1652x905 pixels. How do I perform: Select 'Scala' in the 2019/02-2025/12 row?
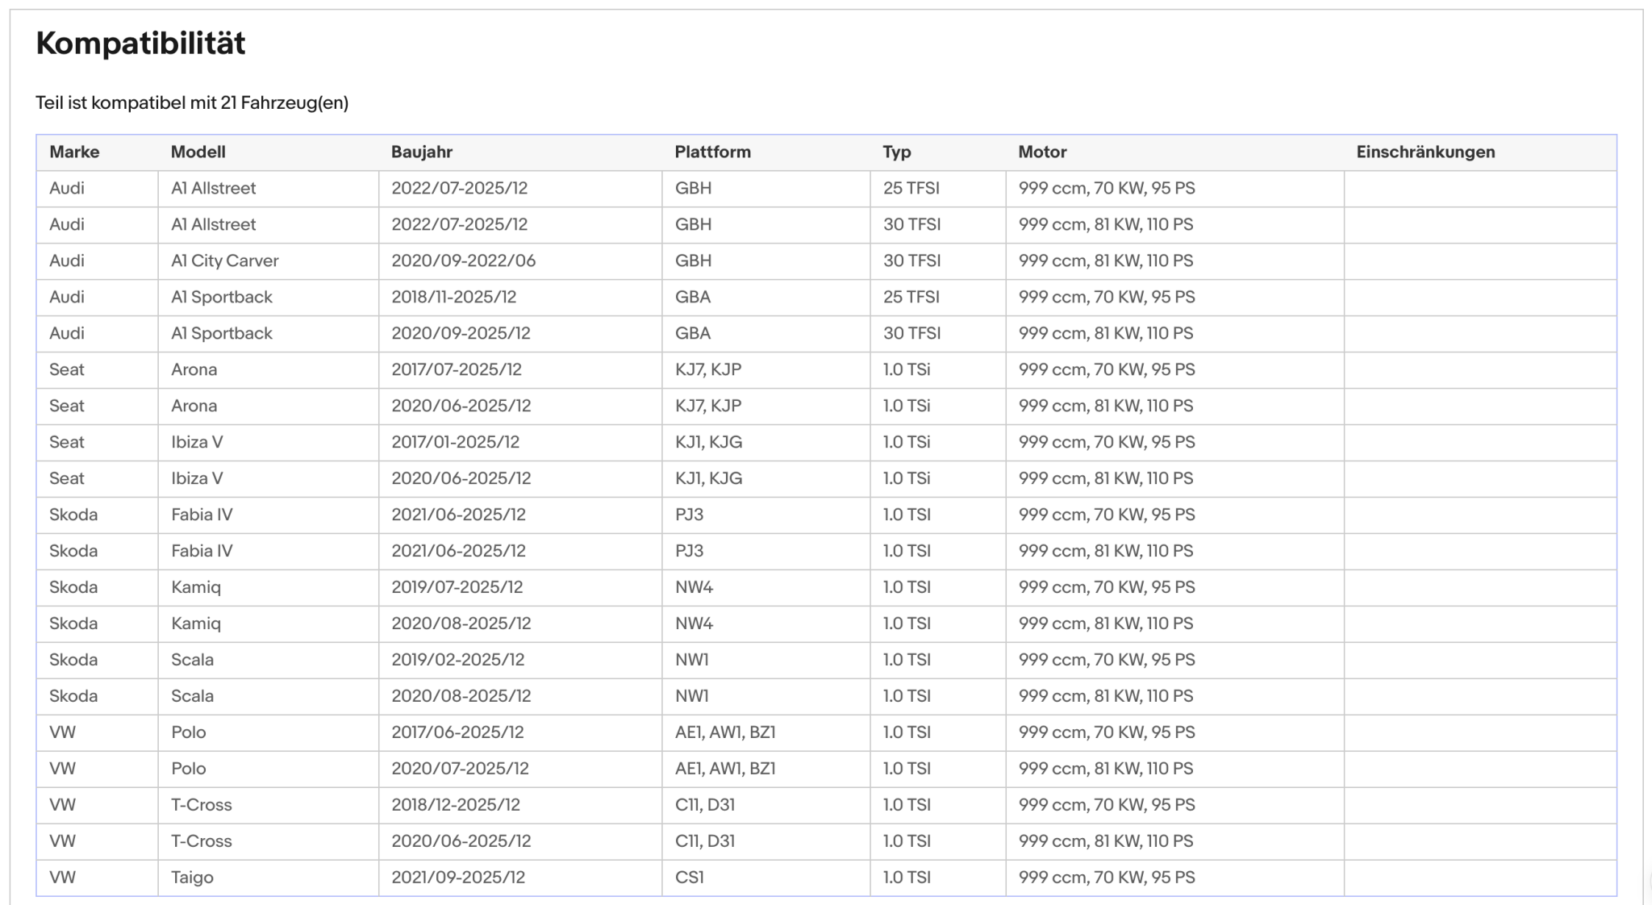tap(193, 660)
